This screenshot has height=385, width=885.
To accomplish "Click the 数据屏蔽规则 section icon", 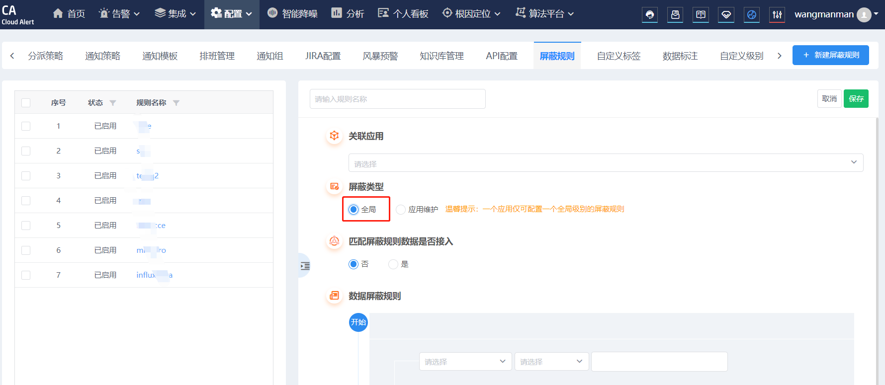I will coord(335,296).
